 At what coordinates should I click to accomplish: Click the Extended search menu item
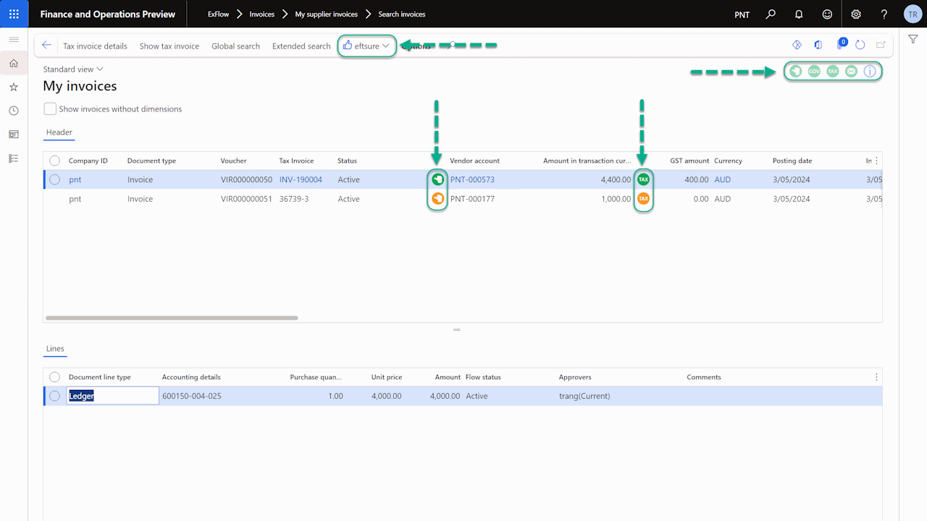[x=301, y=46]
